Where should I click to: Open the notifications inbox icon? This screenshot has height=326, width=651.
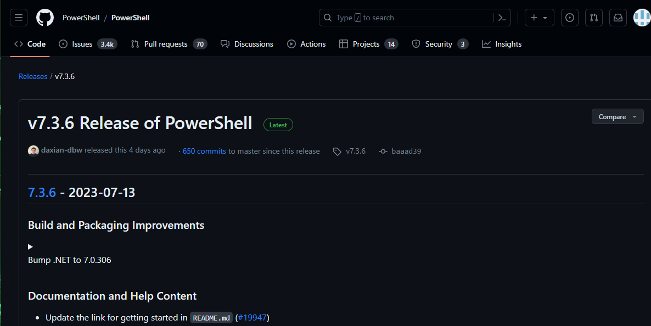pyautogui.click(x=618, y=18)
